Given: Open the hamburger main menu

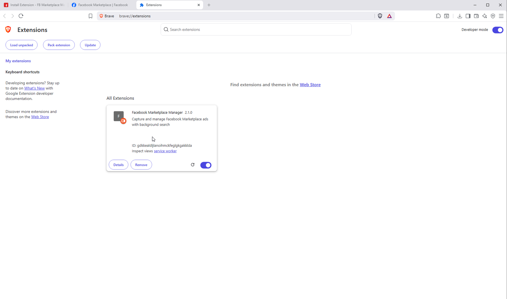Looking at the screenshot, I should point(501,16).
